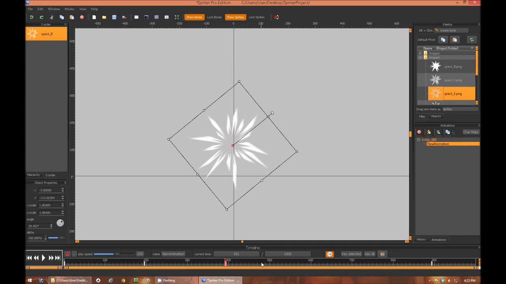Click the red magnet snapping icon
Viewport: 506px width, 284px height.
click(x=276, y=17)
